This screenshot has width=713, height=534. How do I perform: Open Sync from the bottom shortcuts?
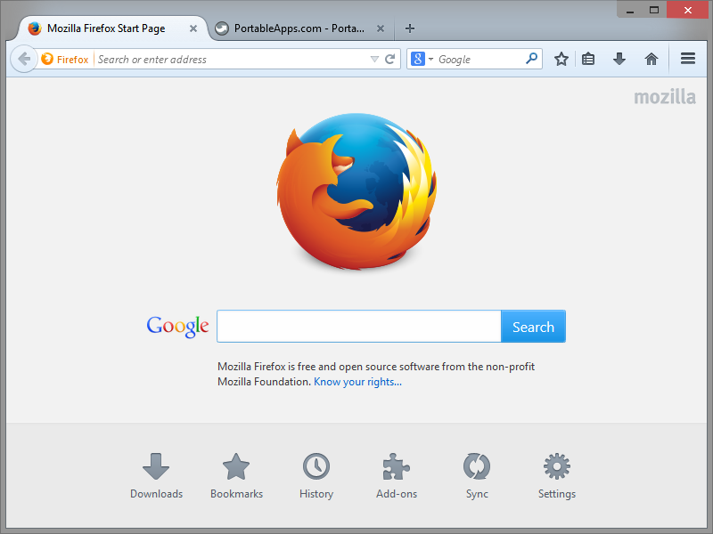coord(477,476)
